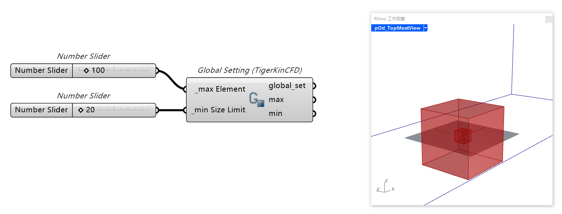Select the global_set output port
Screen dimensions: 562x214
[313, 85]
